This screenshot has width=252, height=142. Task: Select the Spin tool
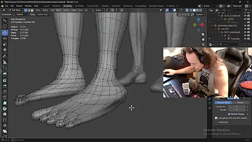(x=5, y=109)
